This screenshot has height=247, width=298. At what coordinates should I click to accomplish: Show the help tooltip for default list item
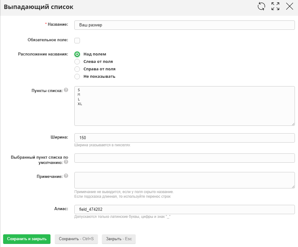point(66,162)
